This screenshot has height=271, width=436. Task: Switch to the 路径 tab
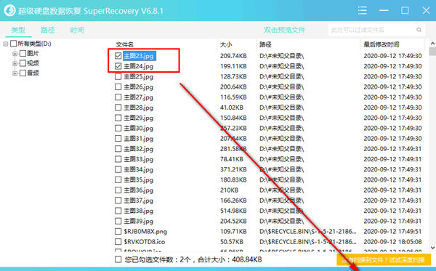pyautogui.click(x=47, y=30)
